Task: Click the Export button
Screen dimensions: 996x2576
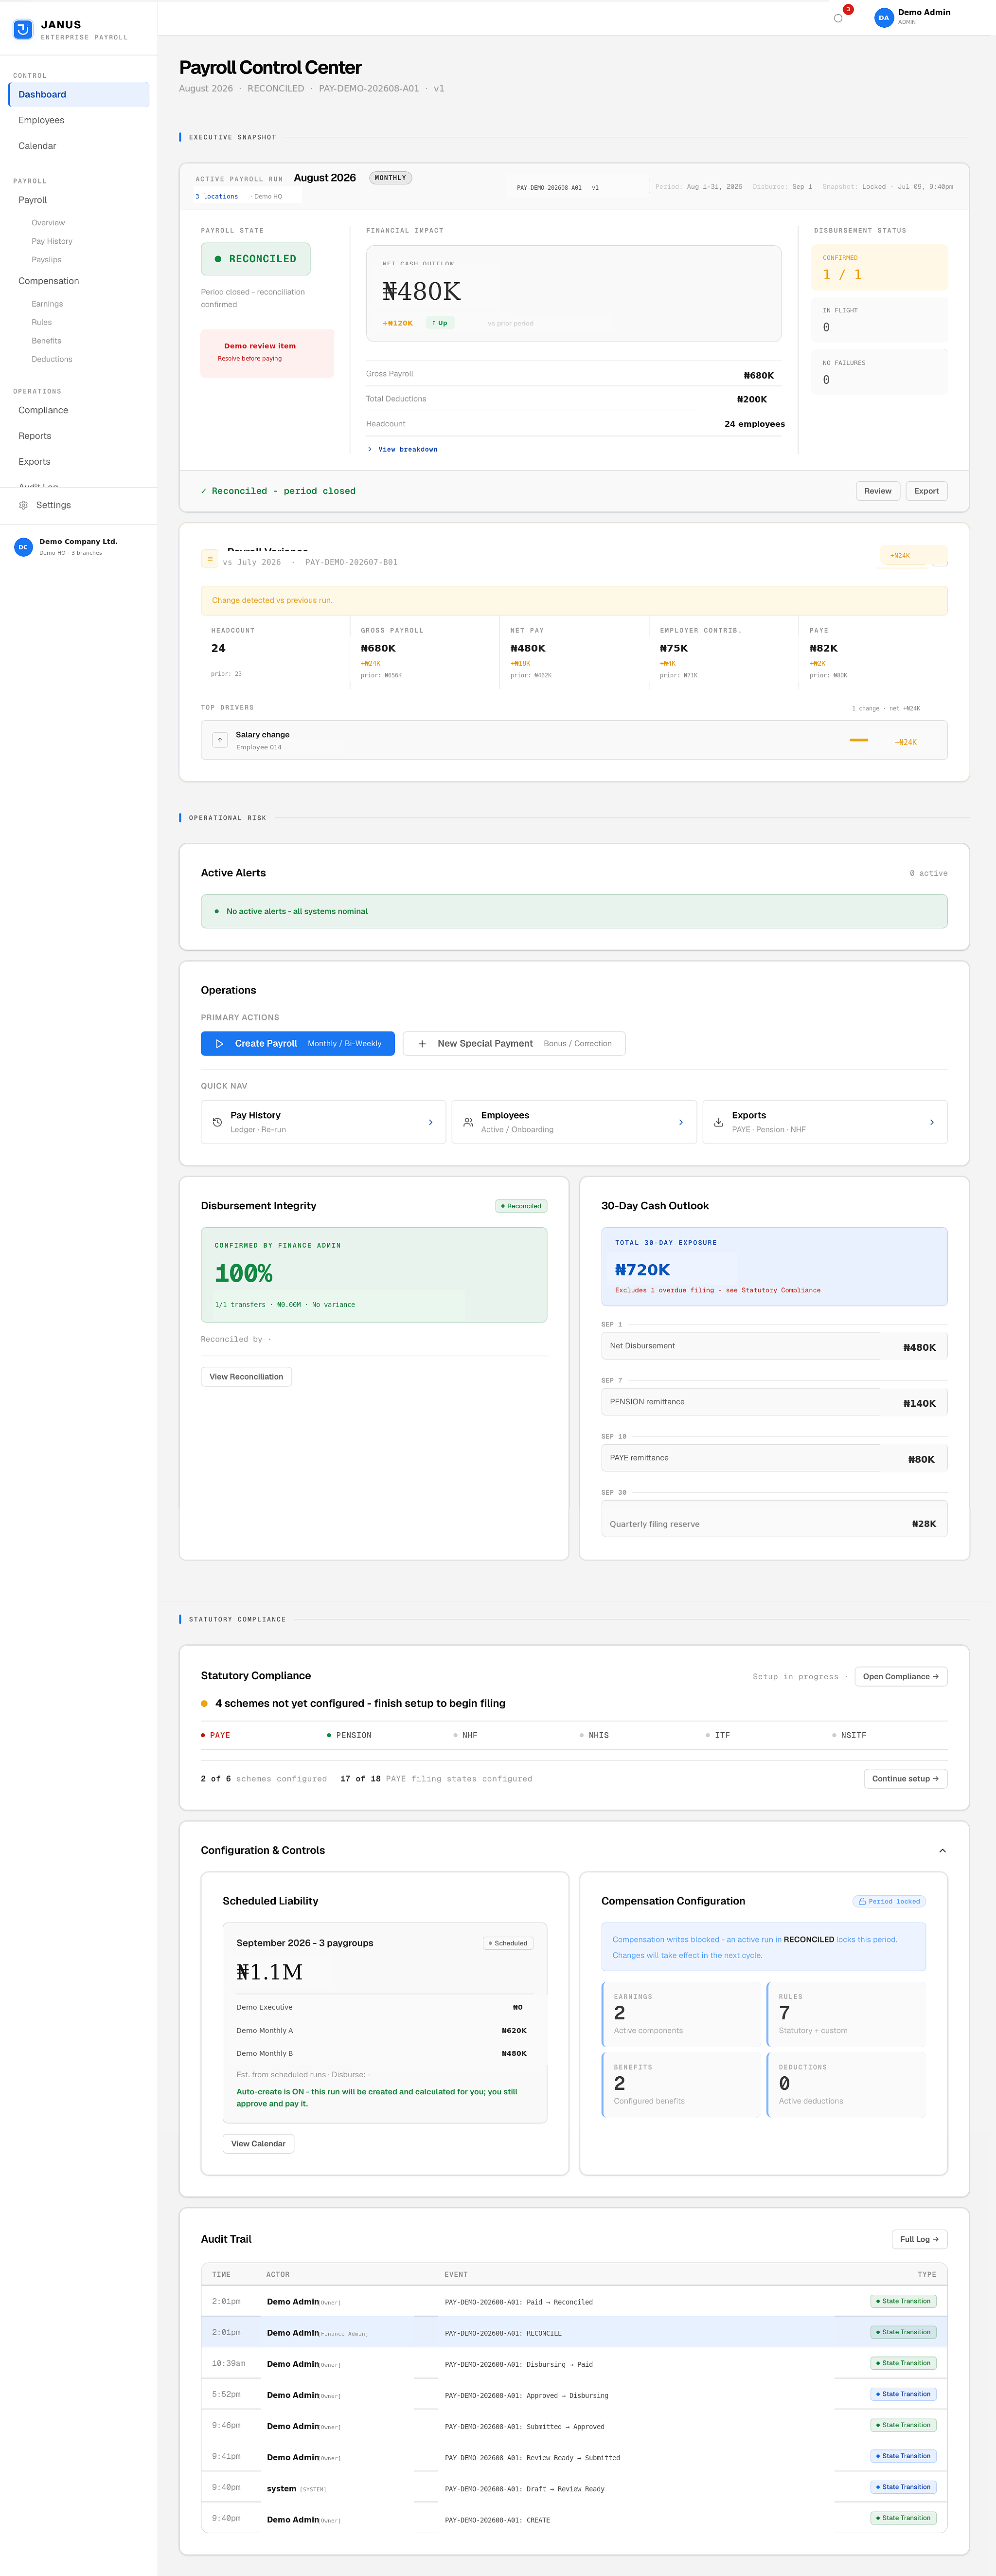Action: click(x=926, y=491)
